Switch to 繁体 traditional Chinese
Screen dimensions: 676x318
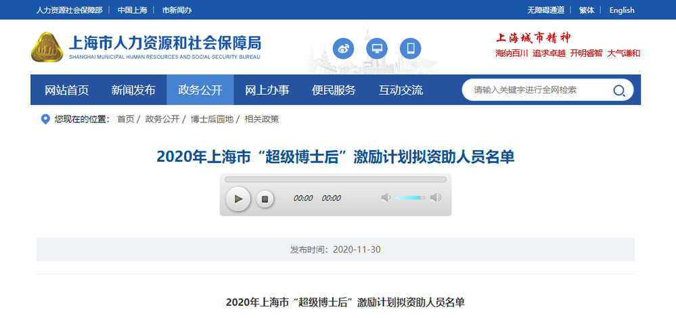[x=587, y=10]
